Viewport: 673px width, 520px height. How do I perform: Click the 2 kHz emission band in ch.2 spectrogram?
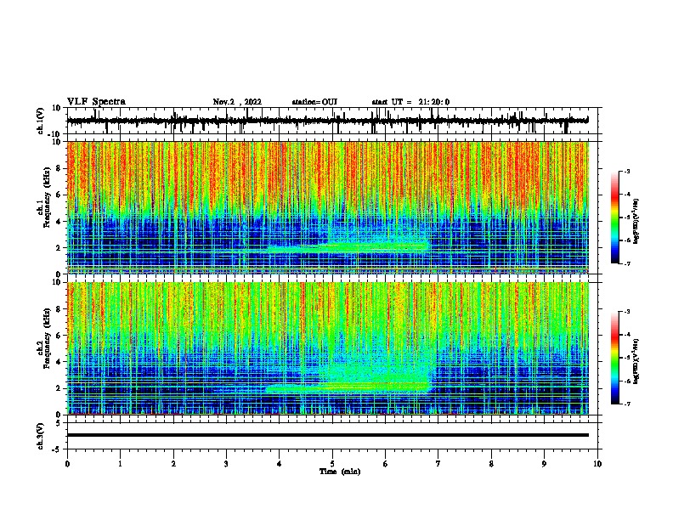[x=348, y=387]
